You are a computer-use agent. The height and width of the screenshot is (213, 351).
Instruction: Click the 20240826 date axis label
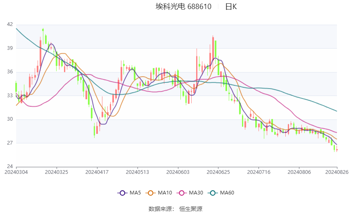[x=337, y=172]
